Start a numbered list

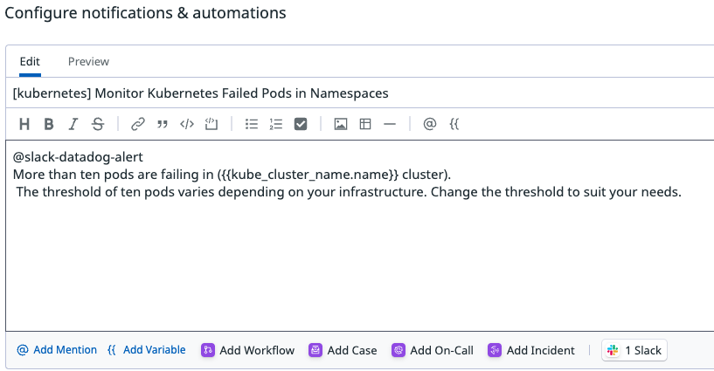click(276, 124)
